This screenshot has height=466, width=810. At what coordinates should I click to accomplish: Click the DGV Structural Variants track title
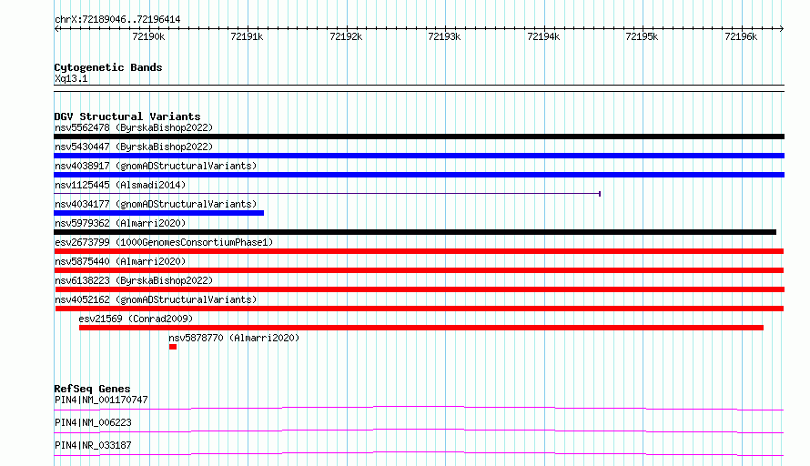pos(127,116)
